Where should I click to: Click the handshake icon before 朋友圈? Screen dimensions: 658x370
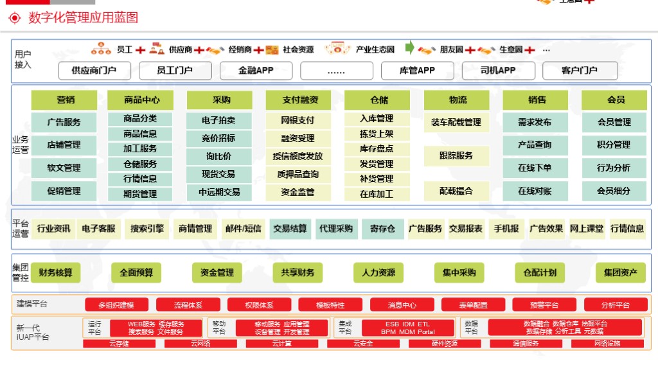point(427,50)
